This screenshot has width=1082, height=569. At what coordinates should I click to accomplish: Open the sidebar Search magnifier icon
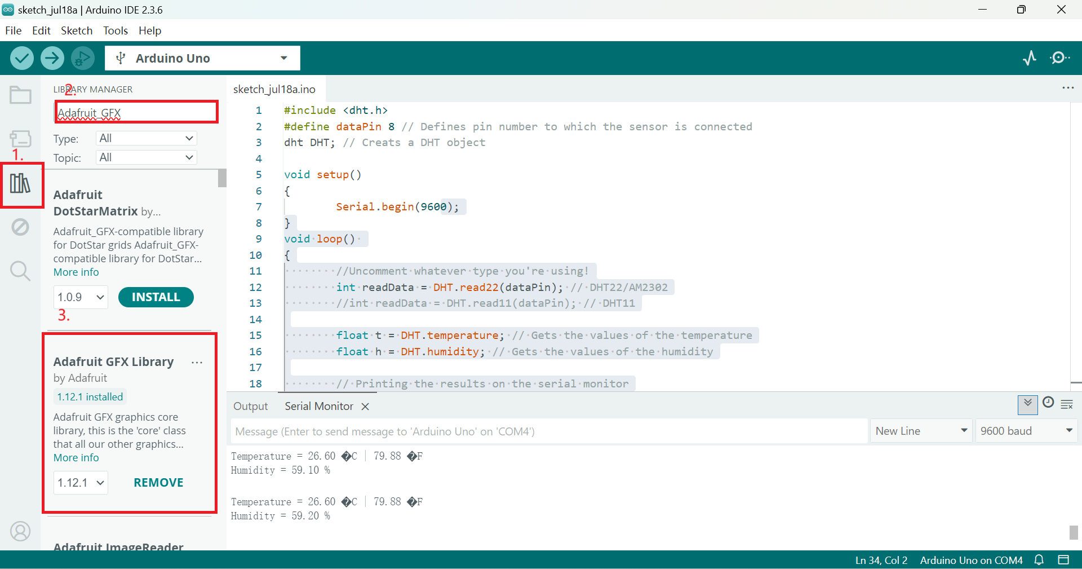pos(20,271)
